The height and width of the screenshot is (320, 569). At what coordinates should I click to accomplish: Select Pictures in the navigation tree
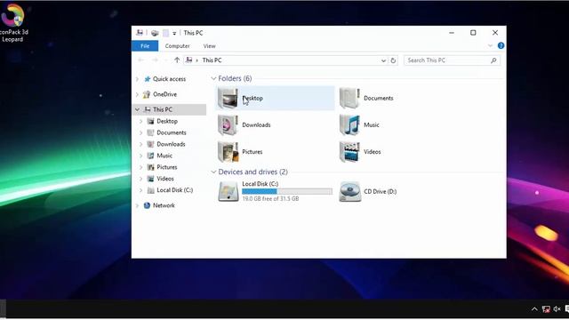[x=167, y=167]
